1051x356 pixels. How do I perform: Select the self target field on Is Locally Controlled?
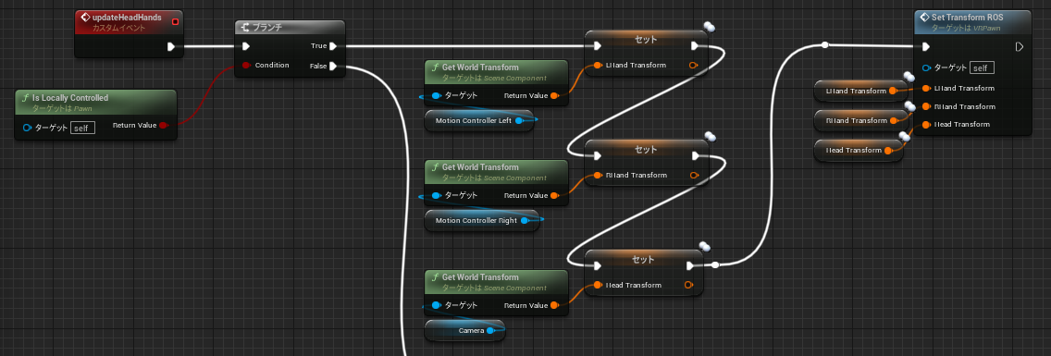pyautogui.click(x=82, y=128)
